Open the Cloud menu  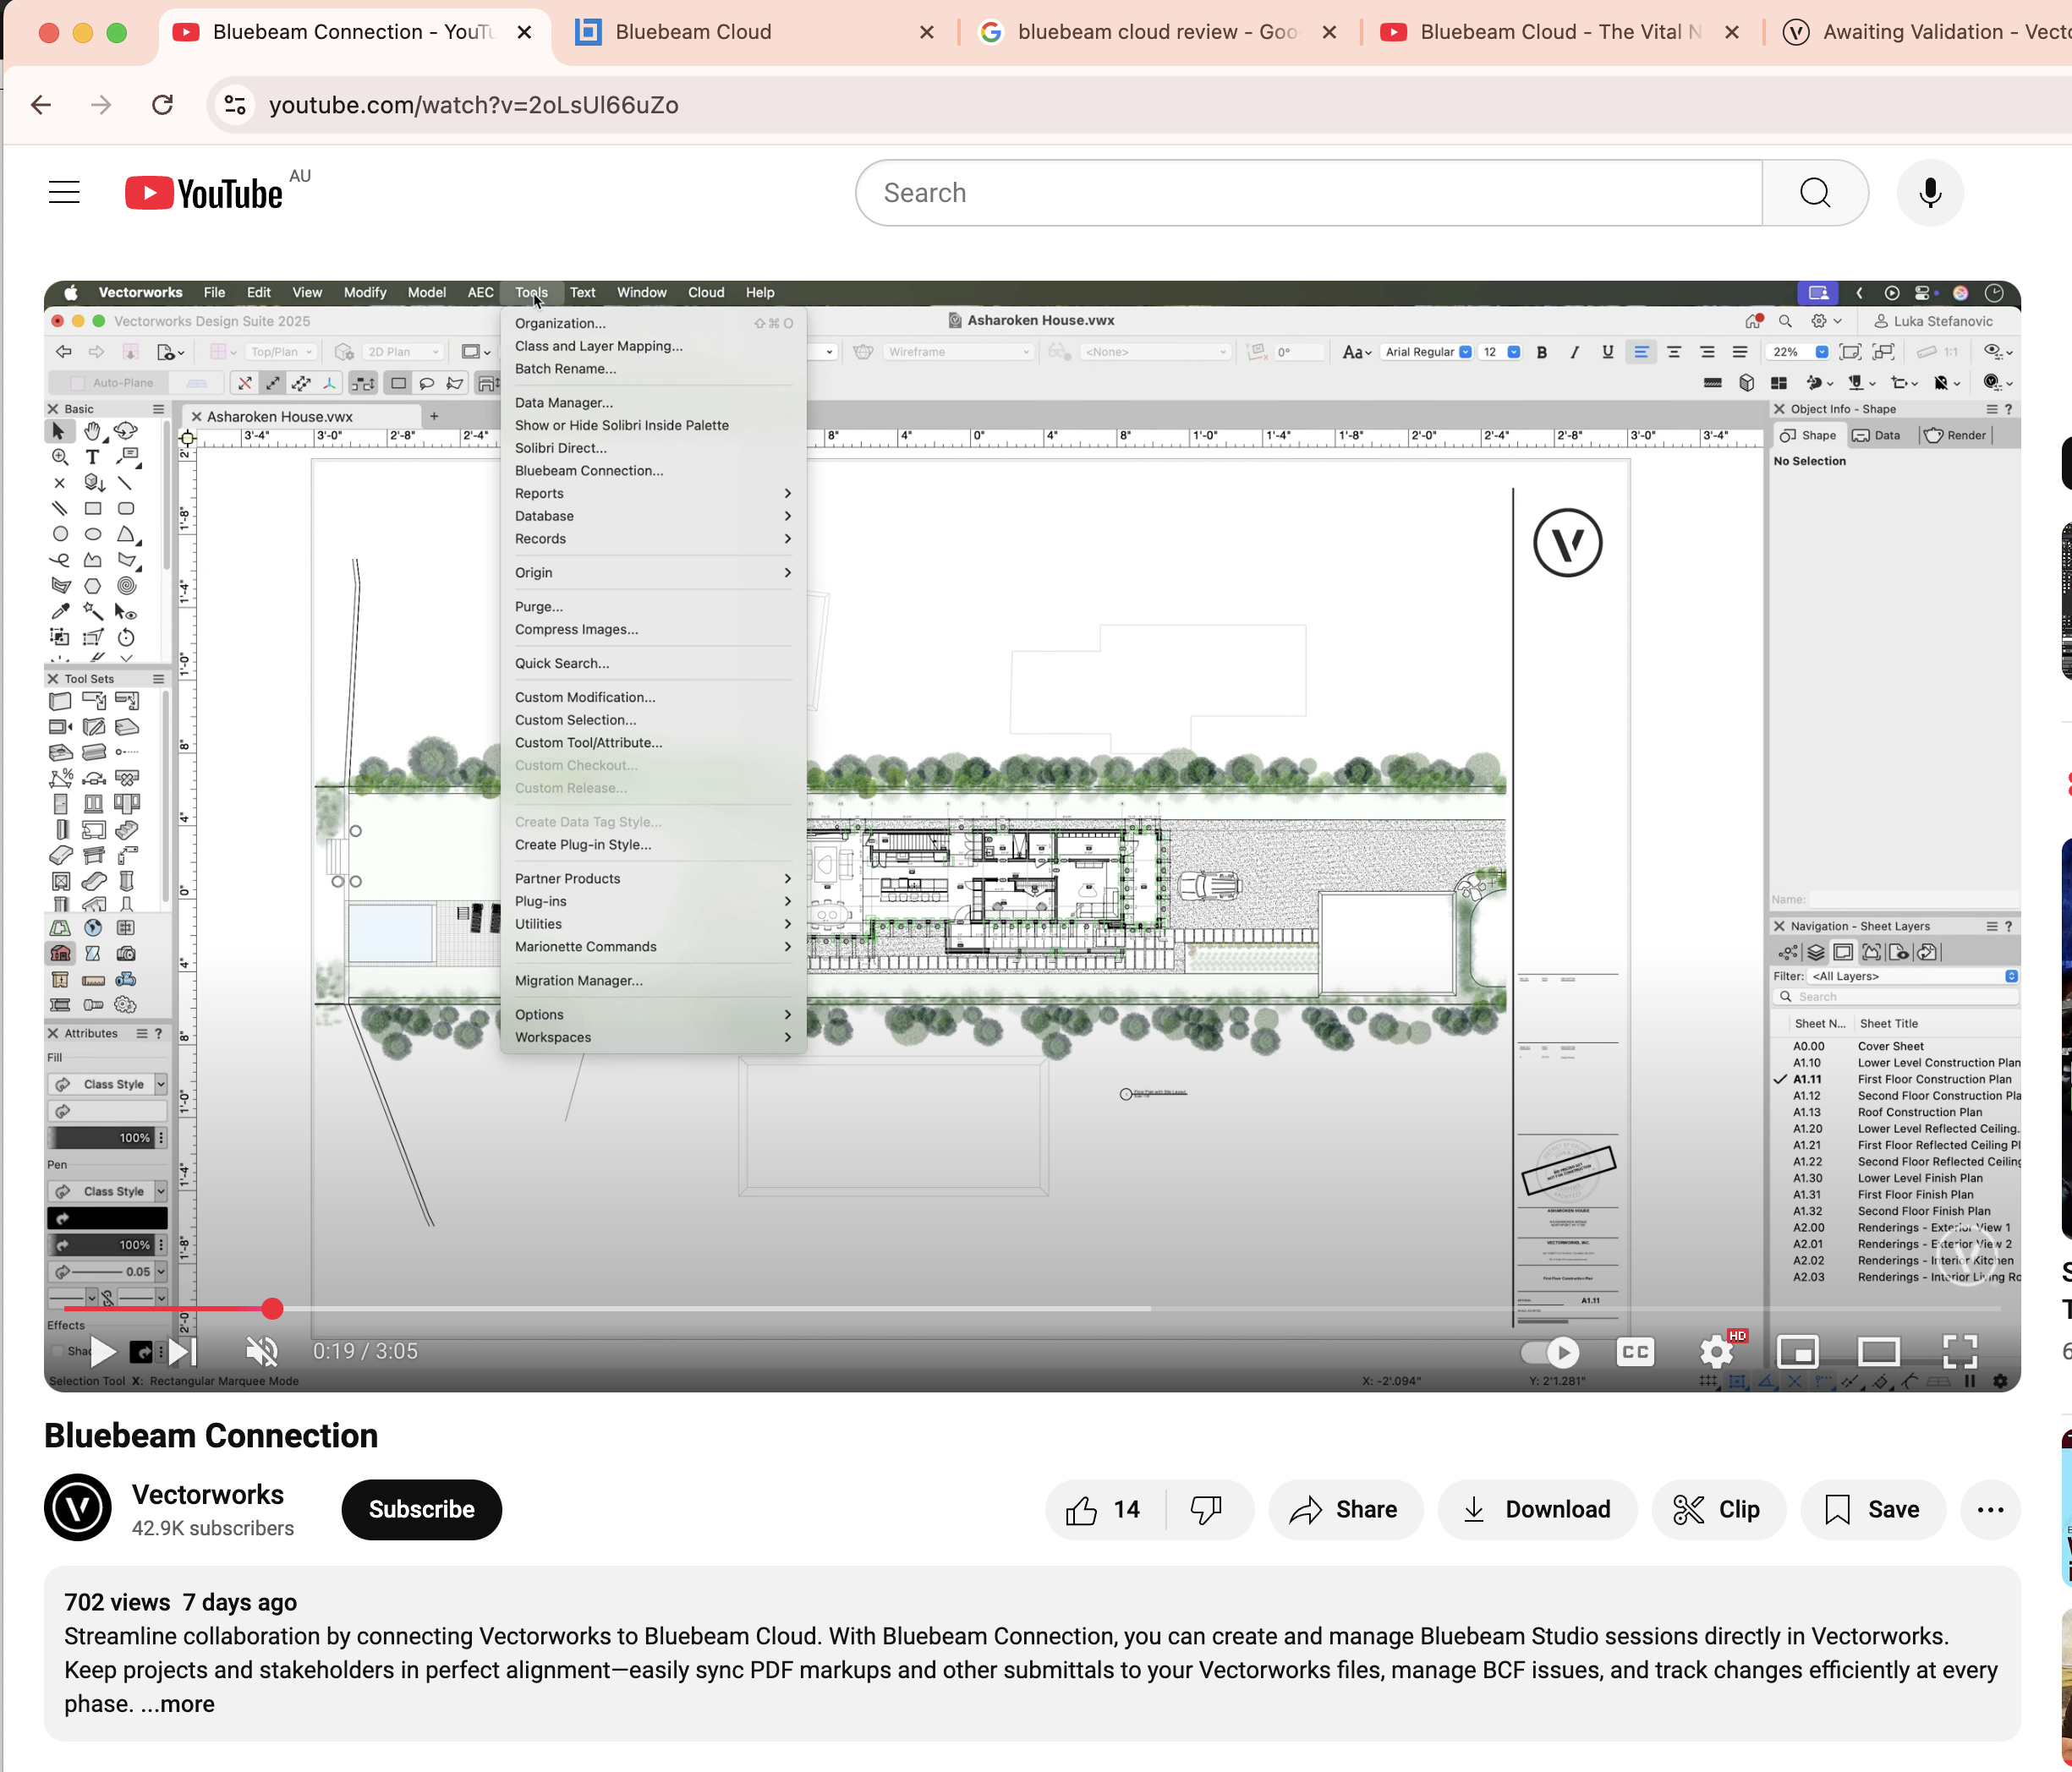tap(705, 292)
